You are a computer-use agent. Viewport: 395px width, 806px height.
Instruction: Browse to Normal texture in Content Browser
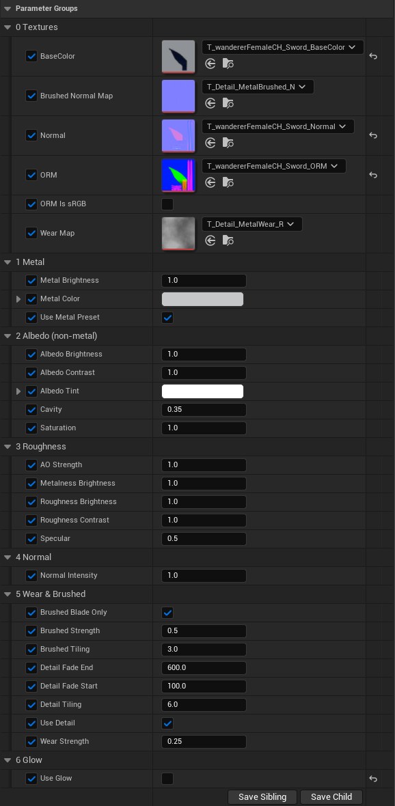coord(228,143)
